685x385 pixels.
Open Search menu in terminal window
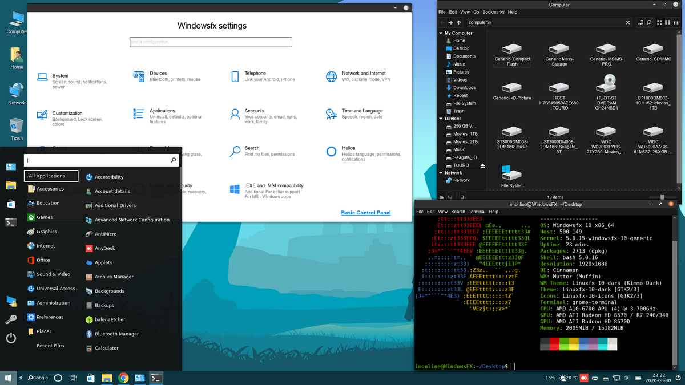tap(458, 212)
